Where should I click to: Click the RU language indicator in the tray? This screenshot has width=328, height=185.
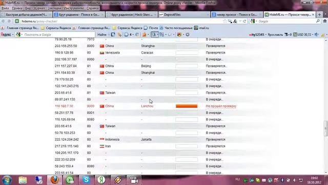(237, 179)
